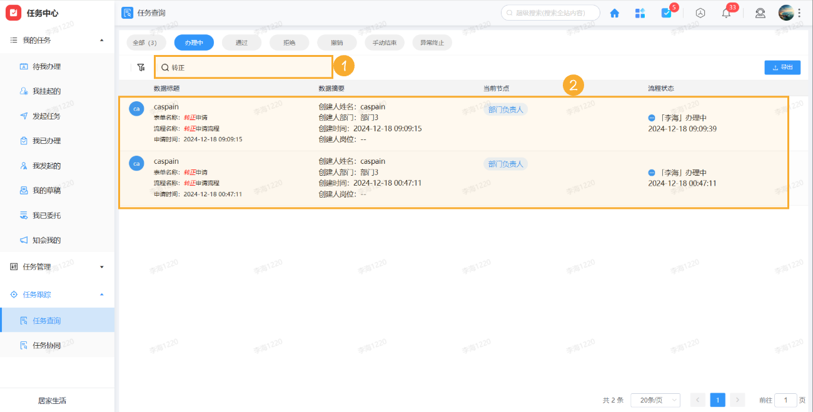The image size is (813, 412).
Task: Click the notification bell showing 33
Action: pyautogui.click(x=725, y=13)
